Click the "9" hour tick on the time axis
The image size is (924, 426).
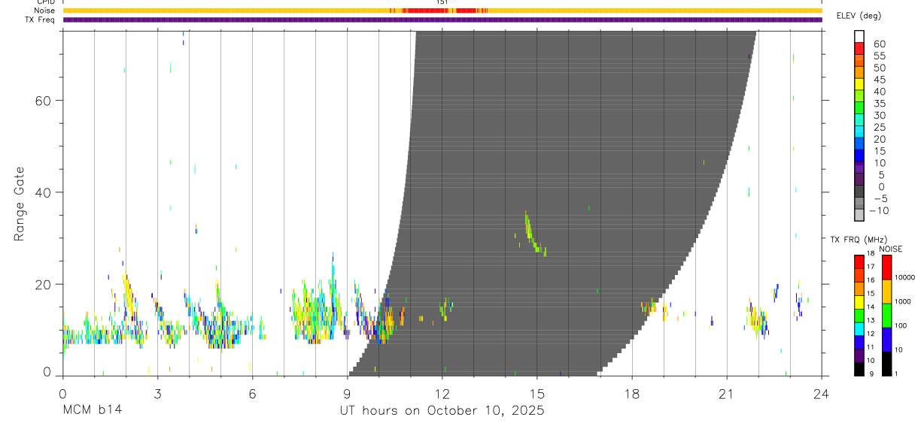[x=347, y=394]
